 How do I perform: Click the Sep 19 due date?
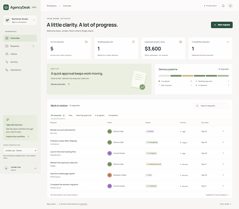click(x=204, y=175)
